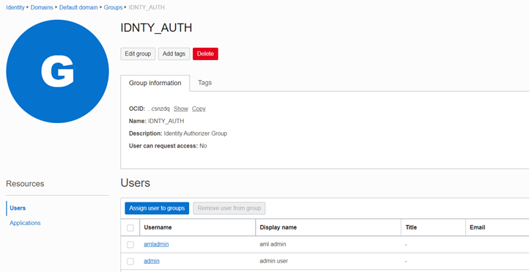
Task: Click Remove user from group button
Action: pos(229,208)
